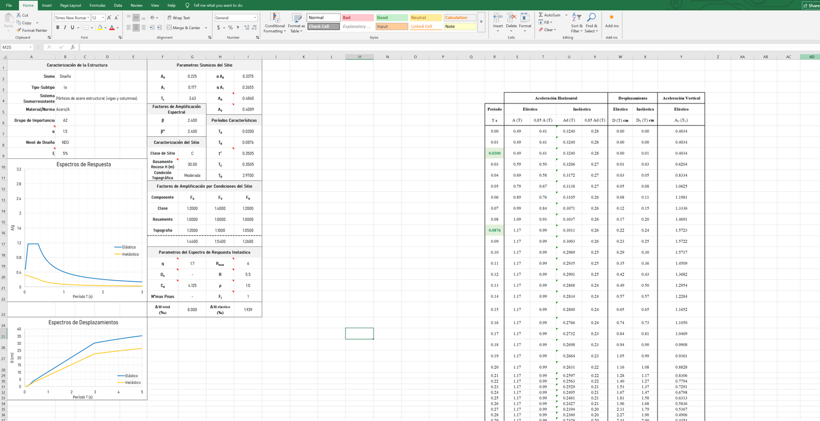Apply the Bad cell style
Viewport: 820px width, 421px height.
(x=357, y=17)
